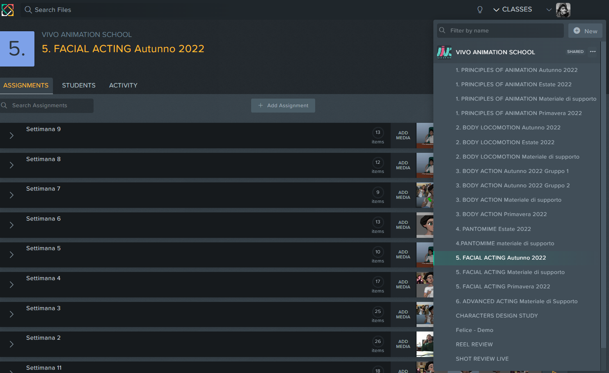Open the user avatar menu

(x=563, y=10)
